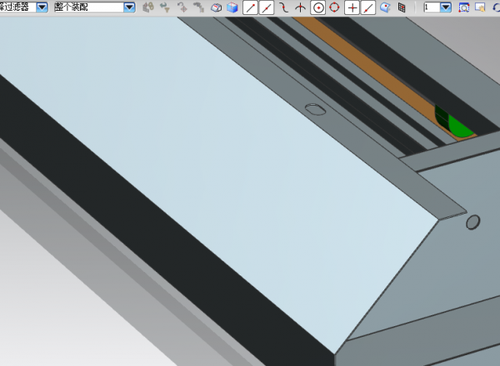Toggle the Quadrant Point snap option
500x366 pixels.
[x=334, y=7]
